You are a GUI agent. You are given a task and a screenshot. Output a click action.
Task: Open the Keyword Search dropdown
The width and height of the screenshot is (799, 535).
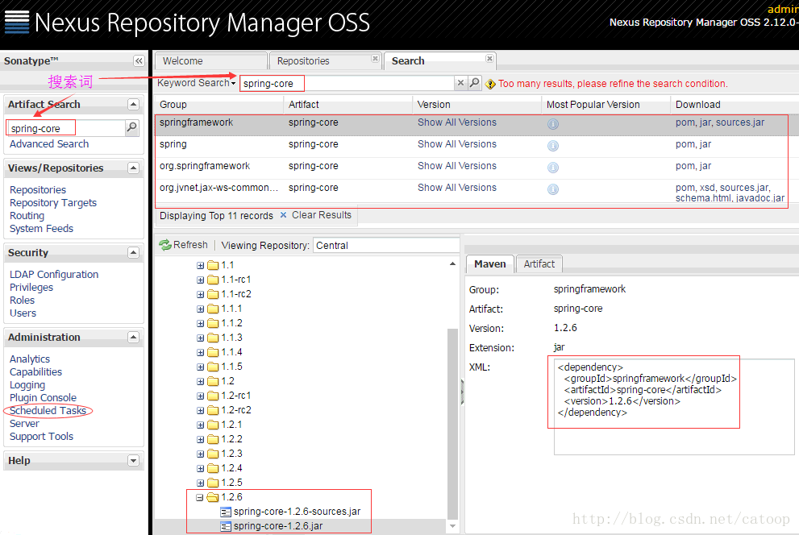click(197, 83)
